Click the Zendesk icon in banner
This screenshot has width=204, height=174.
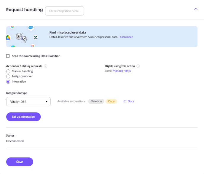click(36, 37)
